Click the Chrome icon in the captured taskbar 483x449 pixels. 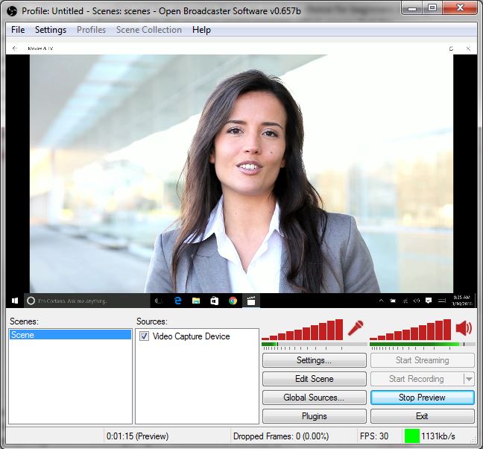[233, 301]
